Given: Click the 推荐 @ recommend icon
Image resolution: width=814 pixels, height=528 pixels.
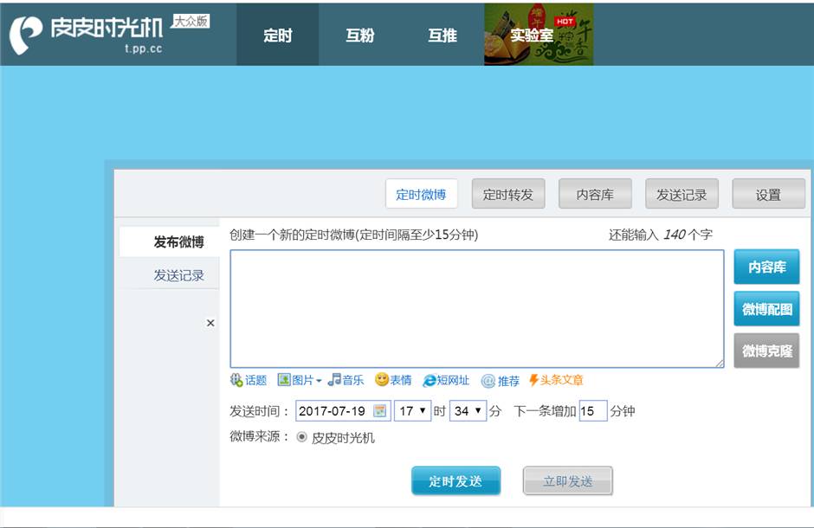Looking at the screenshot, I should click(488, 381).
